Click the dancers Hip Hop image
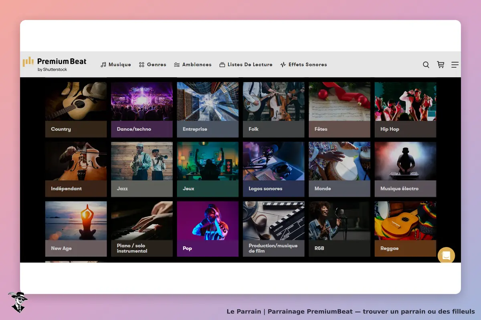The width and height of the screenshot is (481, 320). coord(405,102)
